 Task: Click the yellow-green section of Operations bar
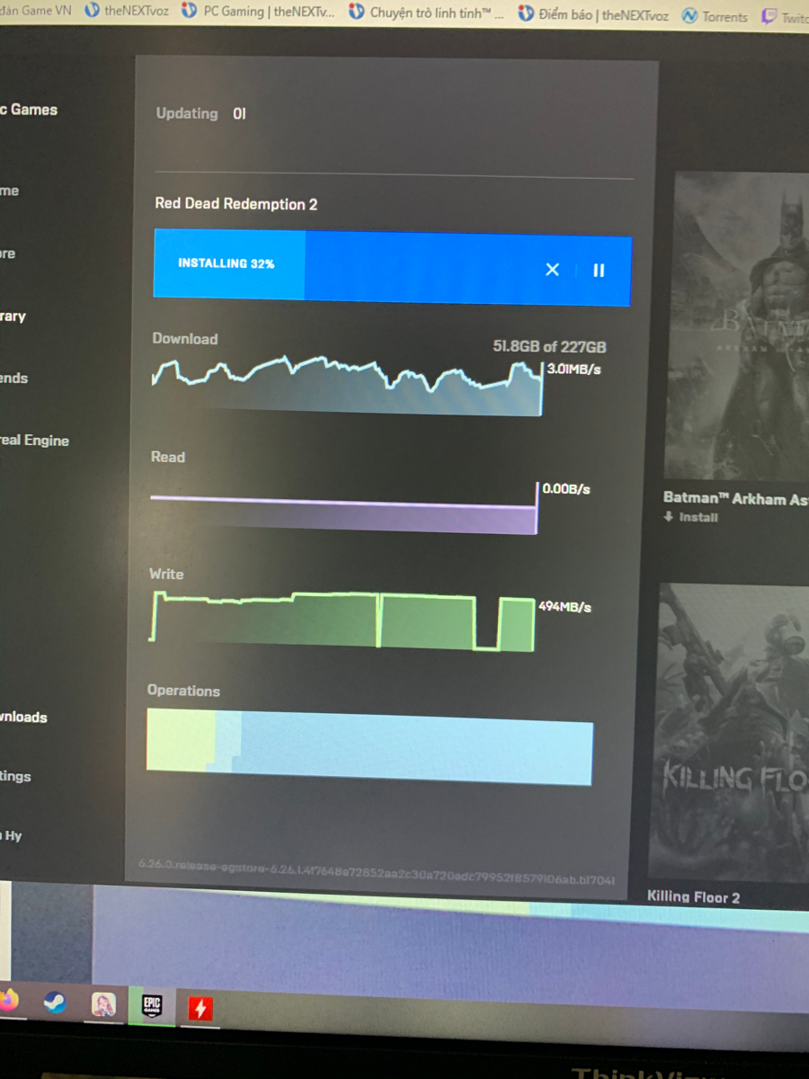click(x=181, y=739)
